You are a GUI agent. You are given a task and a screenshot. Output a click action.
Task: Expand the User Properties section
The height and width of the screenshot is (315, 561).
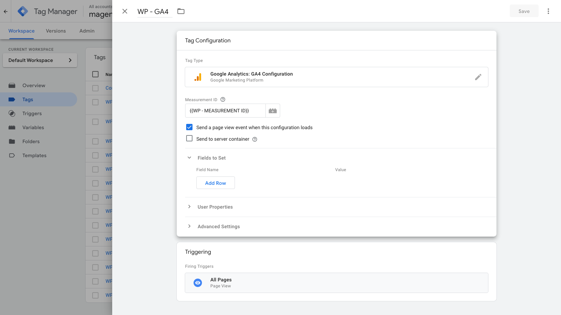click(189, 207)
